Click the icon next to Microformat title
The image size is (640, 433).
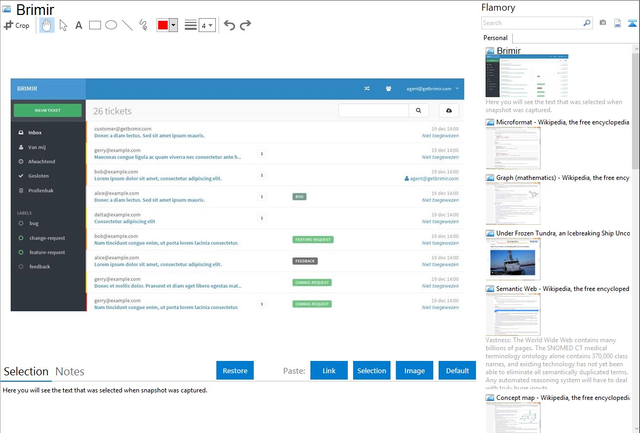(x=490, y=122)
